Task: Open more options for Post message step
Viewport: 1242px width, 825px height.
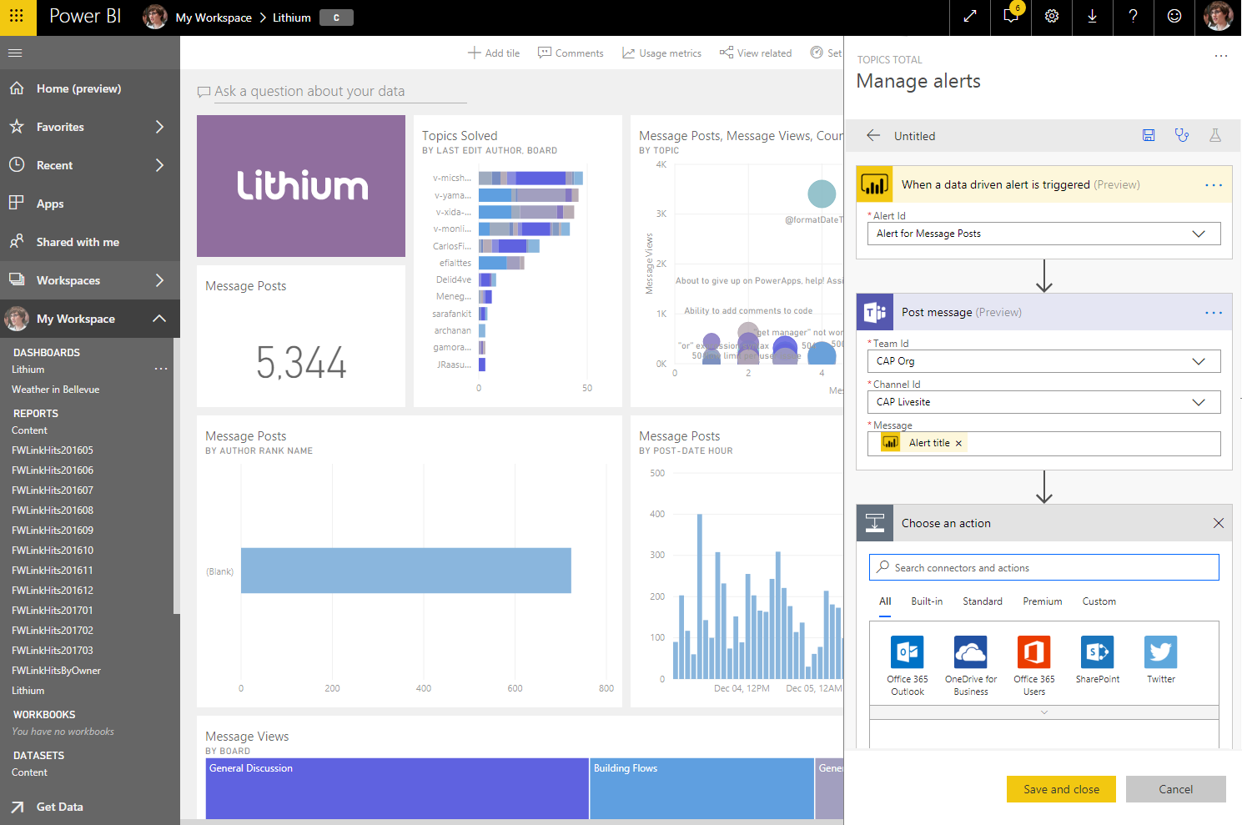Action: coord(1214,313)
